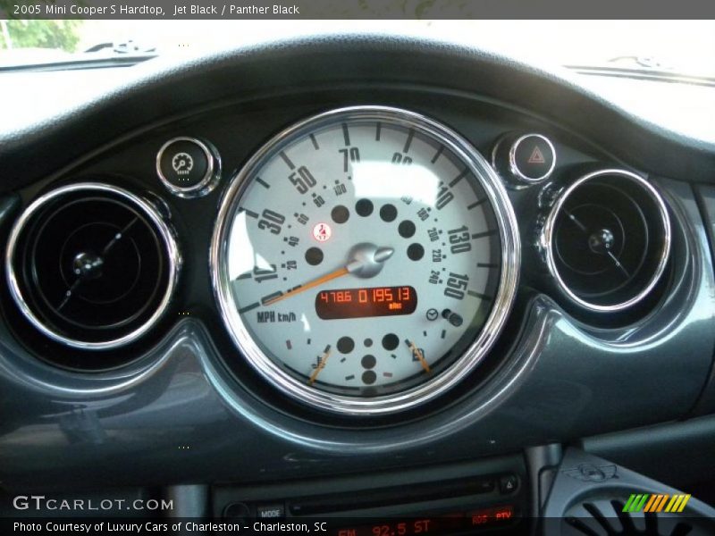
Task: Tap the red seatbelt warning light
Action: (x=323, y=232)
